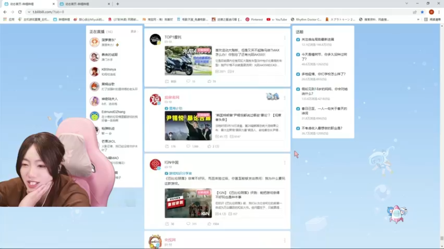The image size is (444, 249).
Task: Open the share page icon in address bar
Action: [x=415, y=12]
